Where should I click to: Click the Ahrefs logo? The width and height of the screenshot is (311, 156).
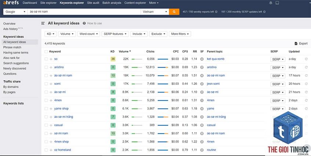(x=11, y=3)
